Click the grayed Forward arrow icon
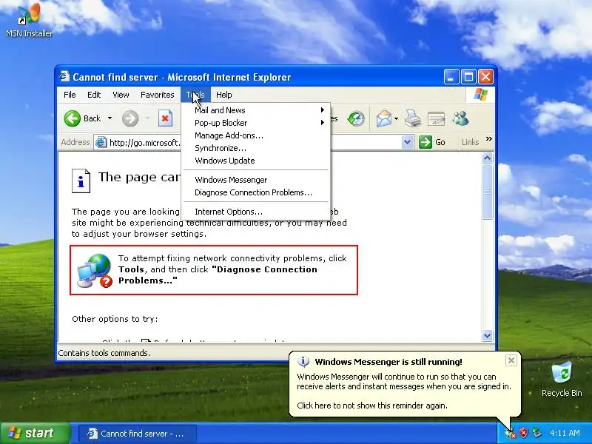The width and height of the screenshot is (592, 444). pyautogui.click(x=130, y=118)
